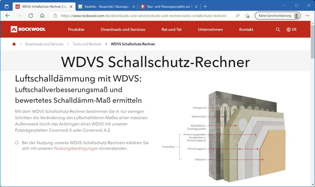This screenshot has width=315, height=187.
Task: Click scrollbar up arrow
Action: (x=313, y=23)
